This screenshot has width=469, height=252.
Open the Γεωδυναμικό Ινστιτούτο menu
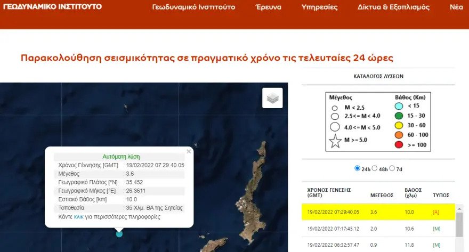193,7
